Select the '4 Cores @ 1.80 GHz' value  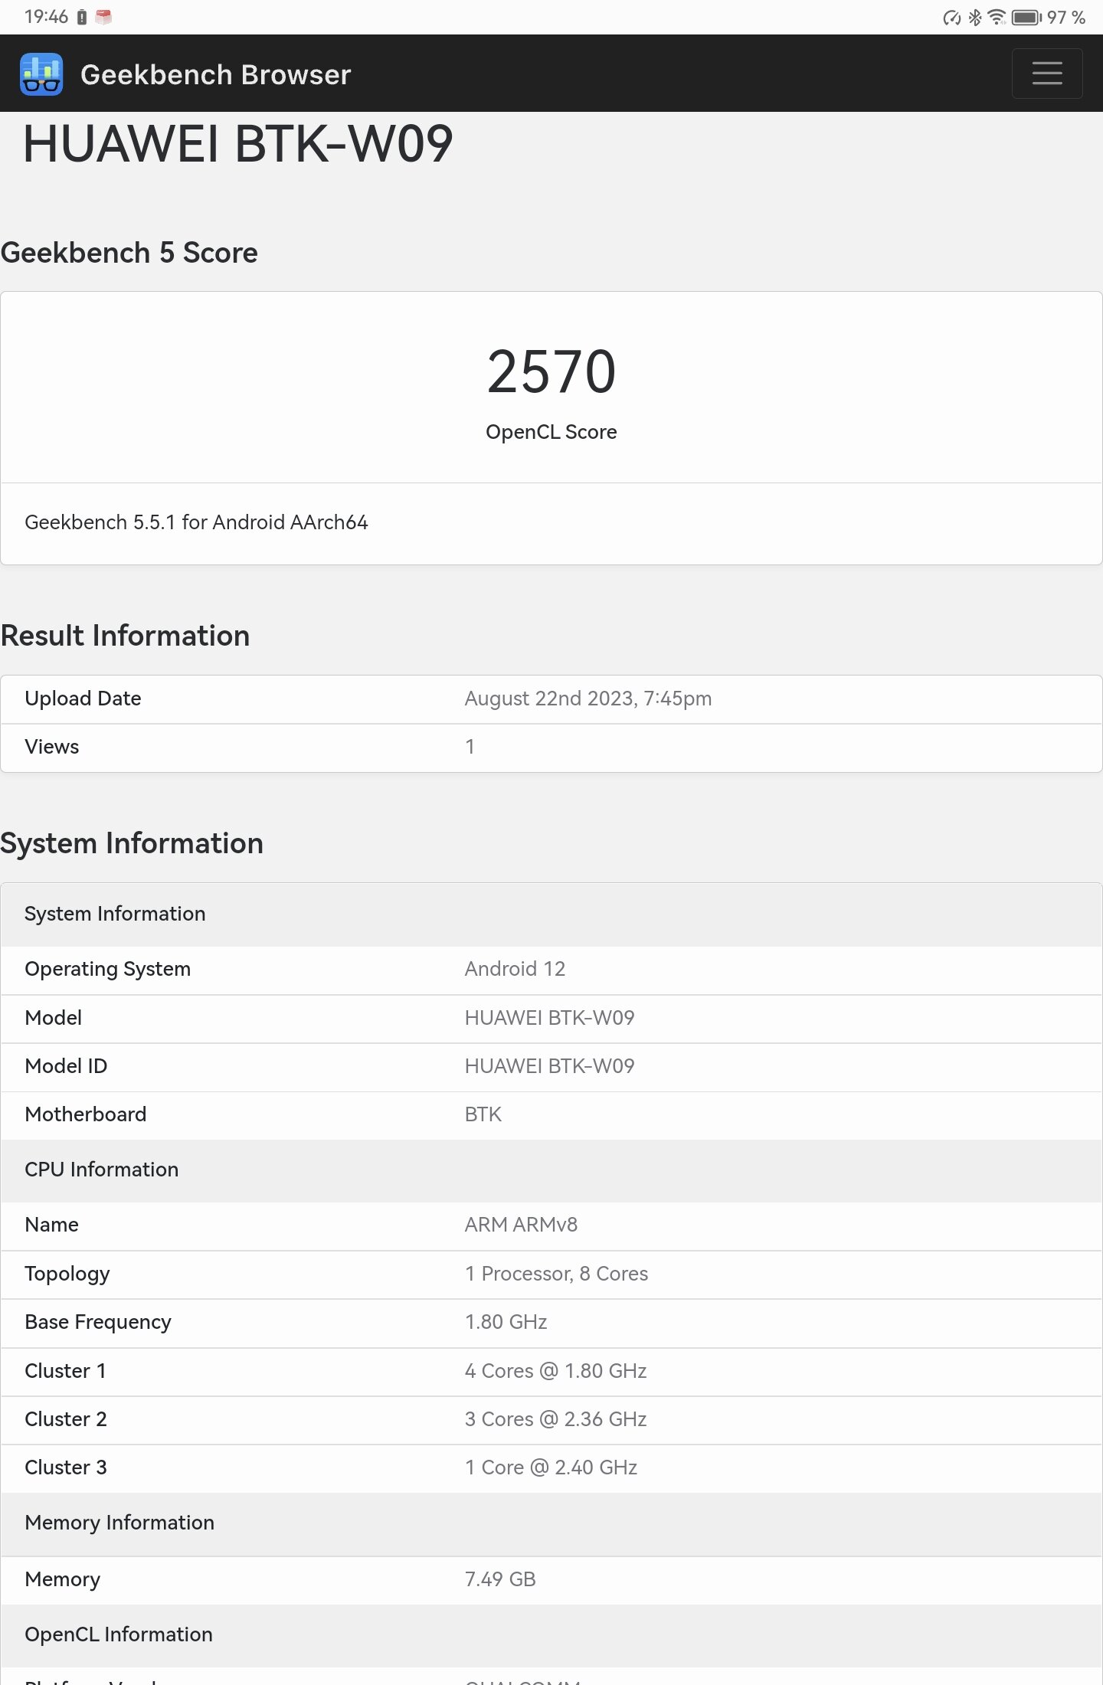pyautogui.click(x=555, y=1371)
